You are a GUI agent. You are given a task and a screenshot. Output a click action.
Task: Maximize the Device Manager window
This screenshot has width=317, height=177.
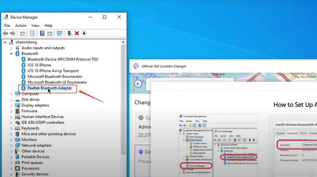point(105,17)
